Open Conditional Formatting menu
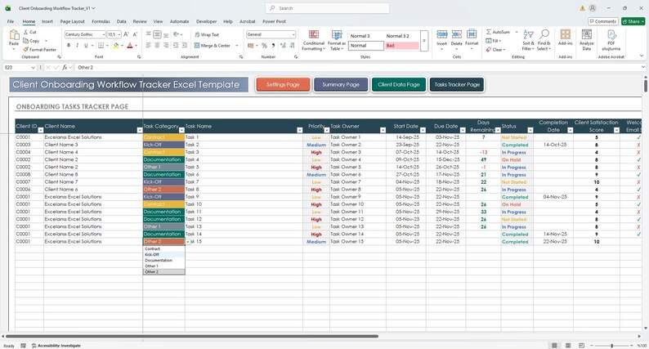 click(x=314, y=40)
